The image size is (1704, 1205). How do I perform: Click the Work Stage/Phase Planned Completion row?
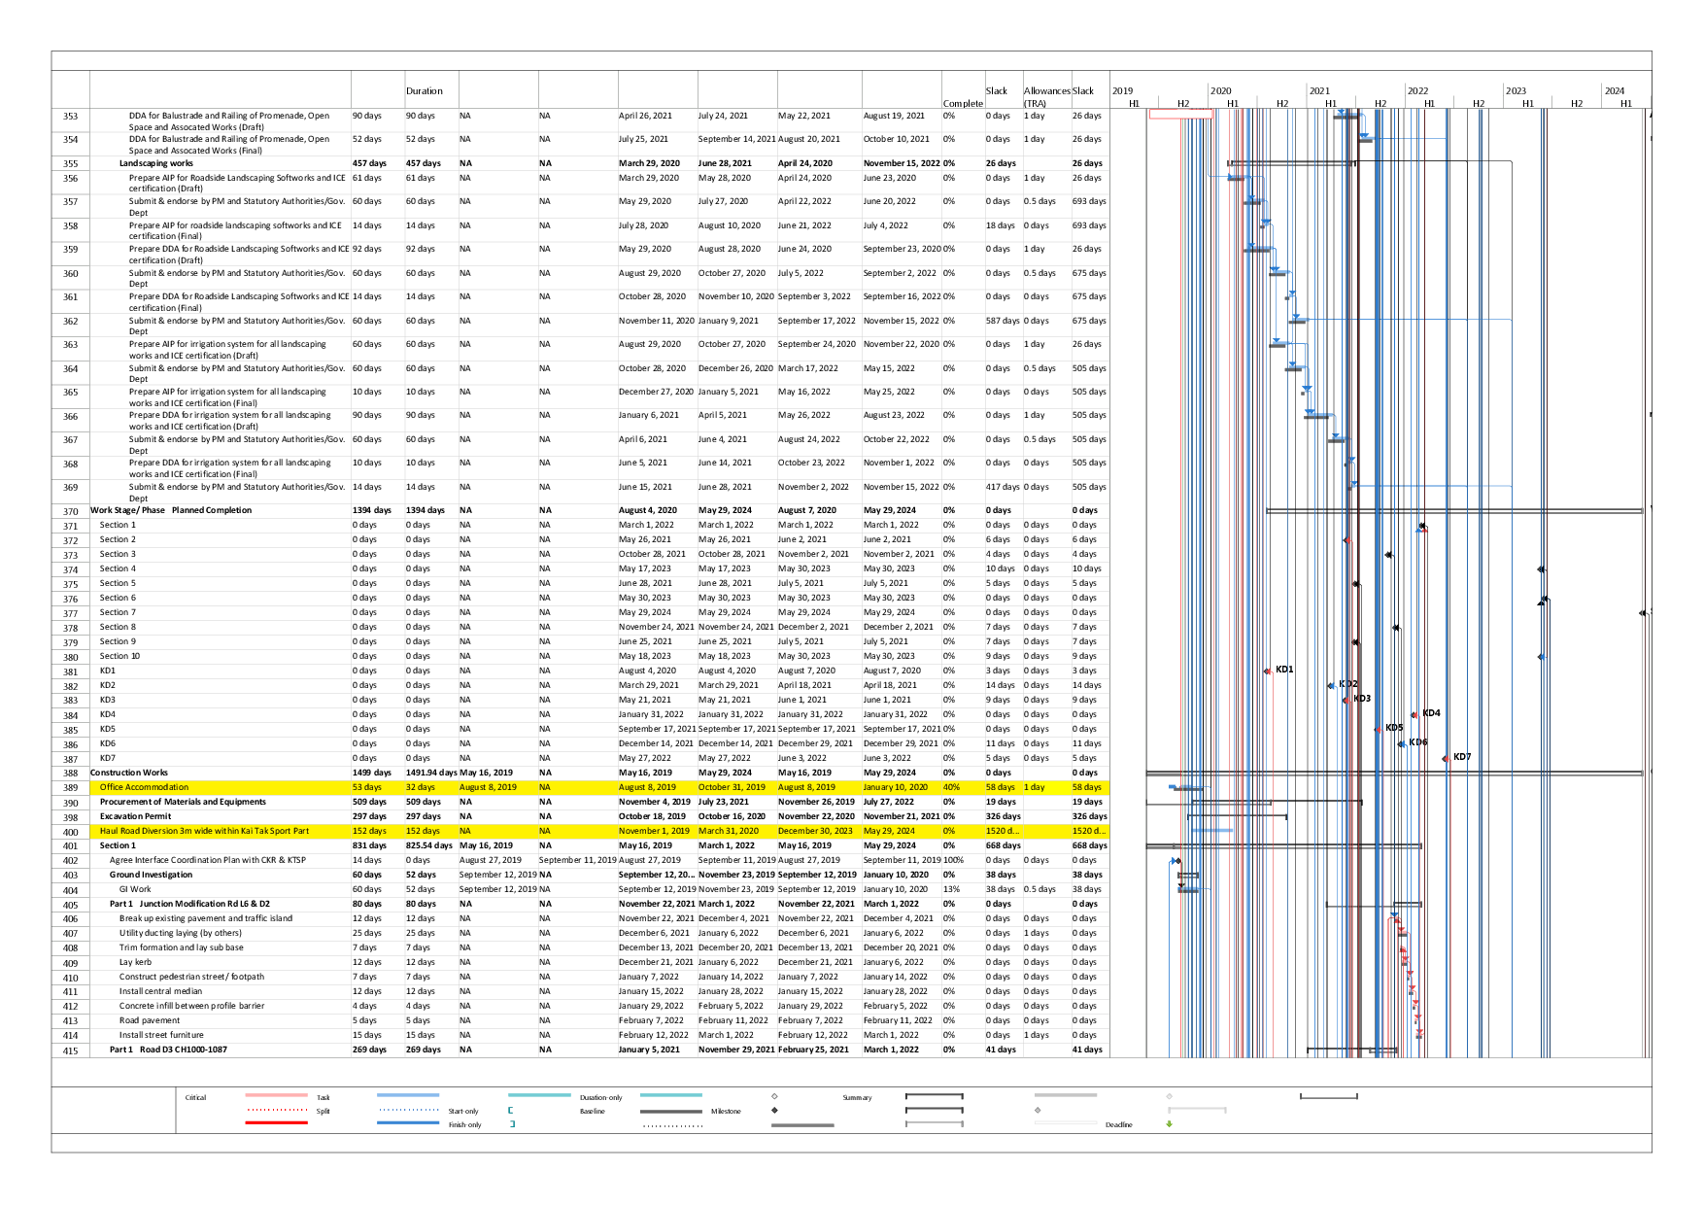tap(171, 510)
